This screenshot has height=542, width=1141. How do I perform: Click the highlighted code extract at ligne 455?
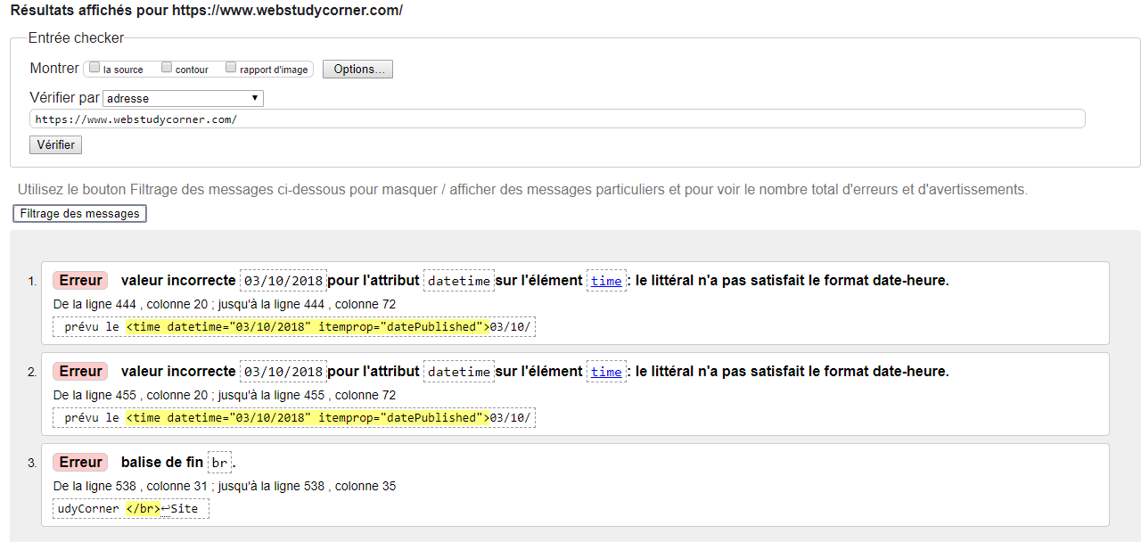[x=308, y=418]
